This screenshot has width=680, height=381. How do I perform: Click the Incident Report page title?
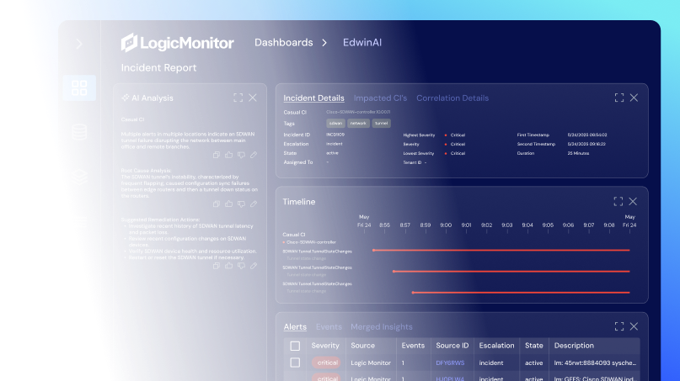pos(158,68)
